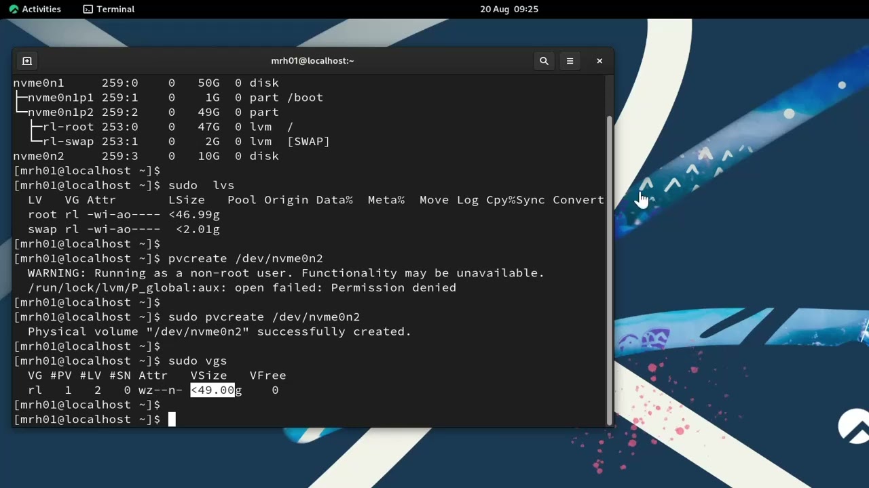This screenshot has width=869, height=488.
Task: Click the highlighted <49.00 VSize value
Action: tap(212, 390)
